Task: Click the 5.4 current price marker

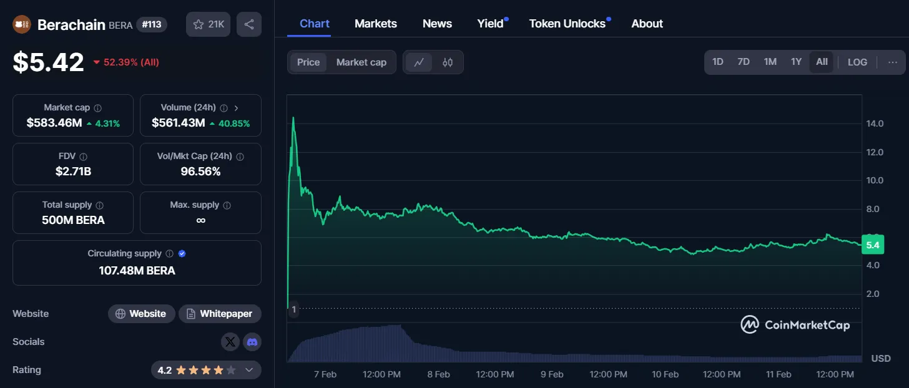Action: [872, 245]
